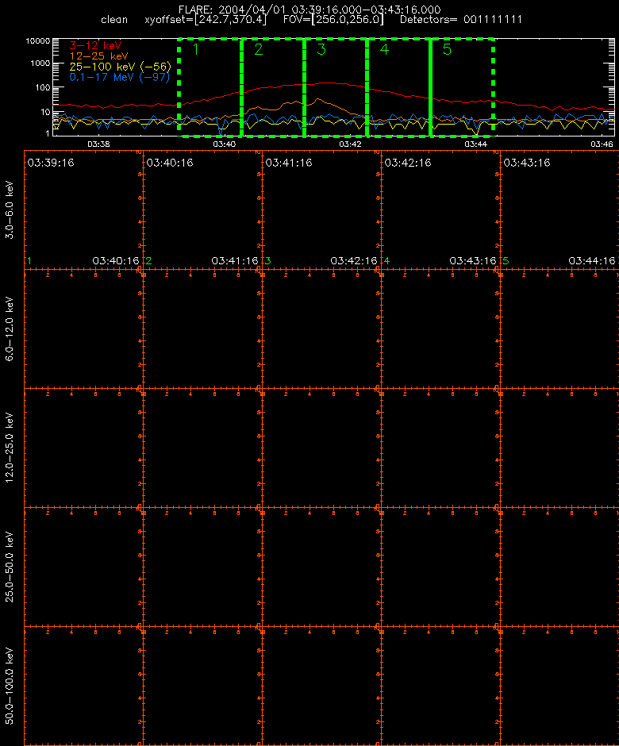The height and width of the screenshot is (746, 619).
Task: Click the 03:38 x-axis time label
Action: [98, 144]
